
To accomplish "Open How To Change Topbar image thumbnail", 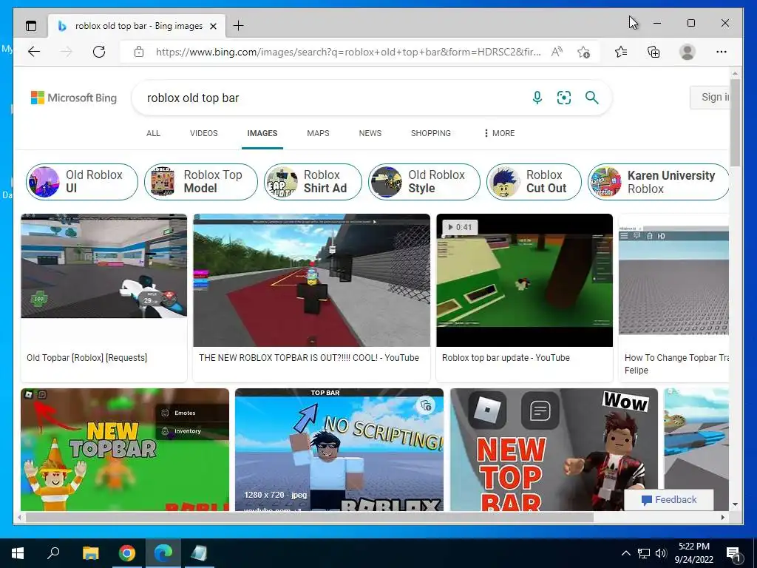I will click(673, 280).
